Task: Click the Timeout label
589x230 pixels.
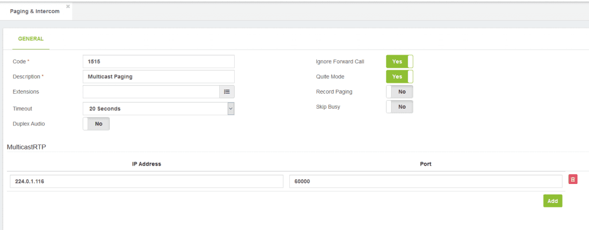Action: pyautogui.click(x=22, y=109)
